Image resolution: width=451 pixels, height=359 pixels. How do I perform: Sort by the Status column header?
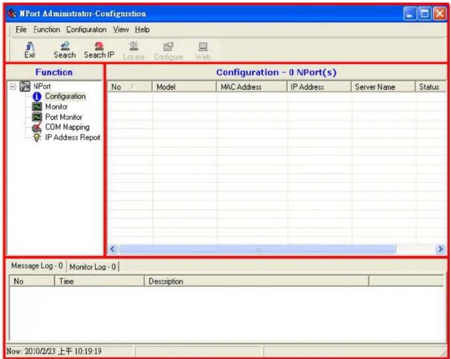431,87
